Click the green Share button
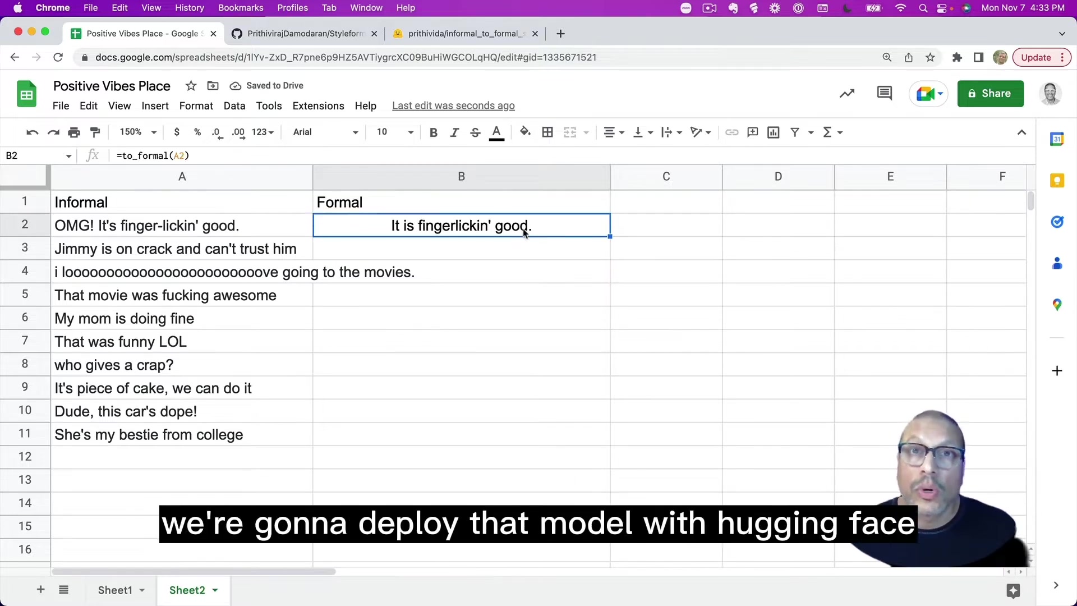The width and height of the screenshot is (1077, 606). pyautogui.click(x=989, y=94)
